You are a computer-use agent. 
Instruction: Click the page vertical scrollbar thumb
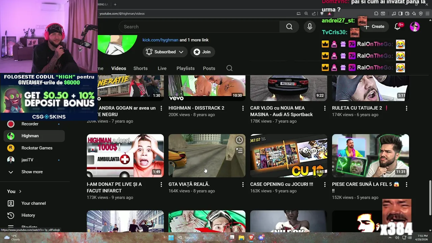430,197
